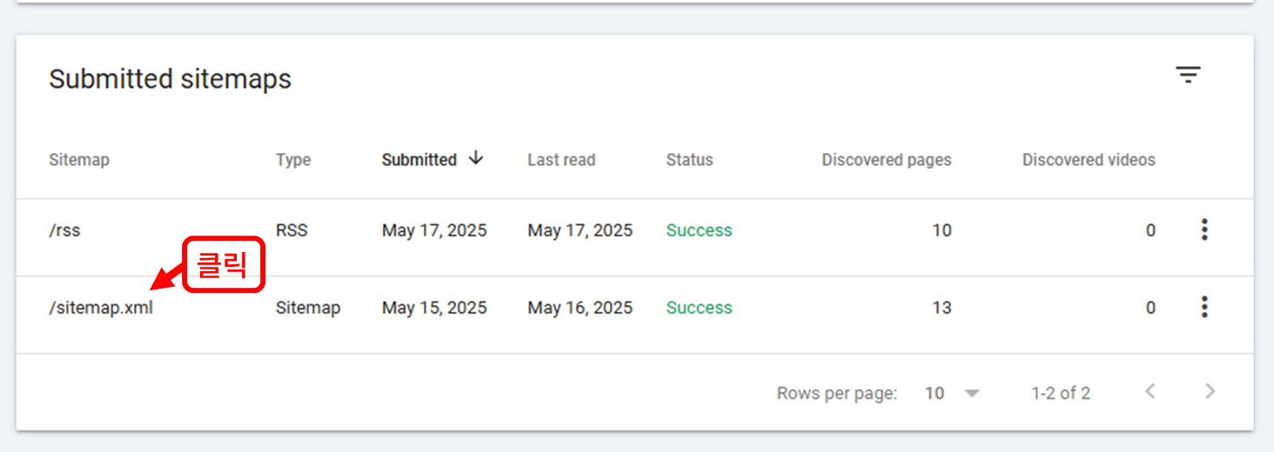
Task: Select the rows per page value 10
Action: pos(935,393)
